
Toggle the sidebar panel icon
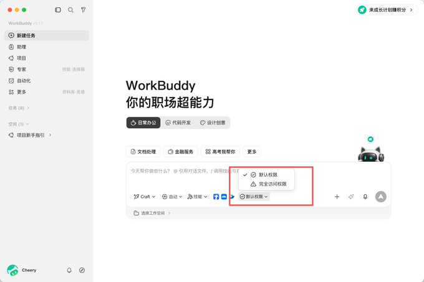click(x=58, y=10)
